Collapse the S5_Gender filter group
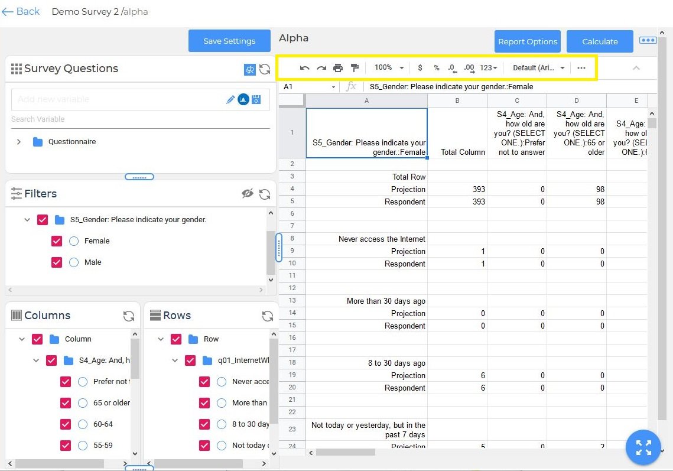This screenshot has width=673, height=471. [x=27, y=220]
